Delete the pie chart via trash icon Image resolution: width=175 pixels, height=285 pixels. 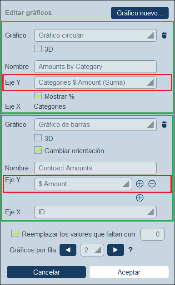[164, 35]
